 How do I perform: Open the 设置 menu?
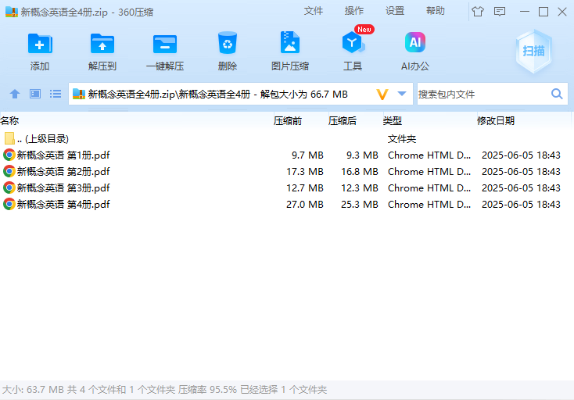click(x=395, y=11)
